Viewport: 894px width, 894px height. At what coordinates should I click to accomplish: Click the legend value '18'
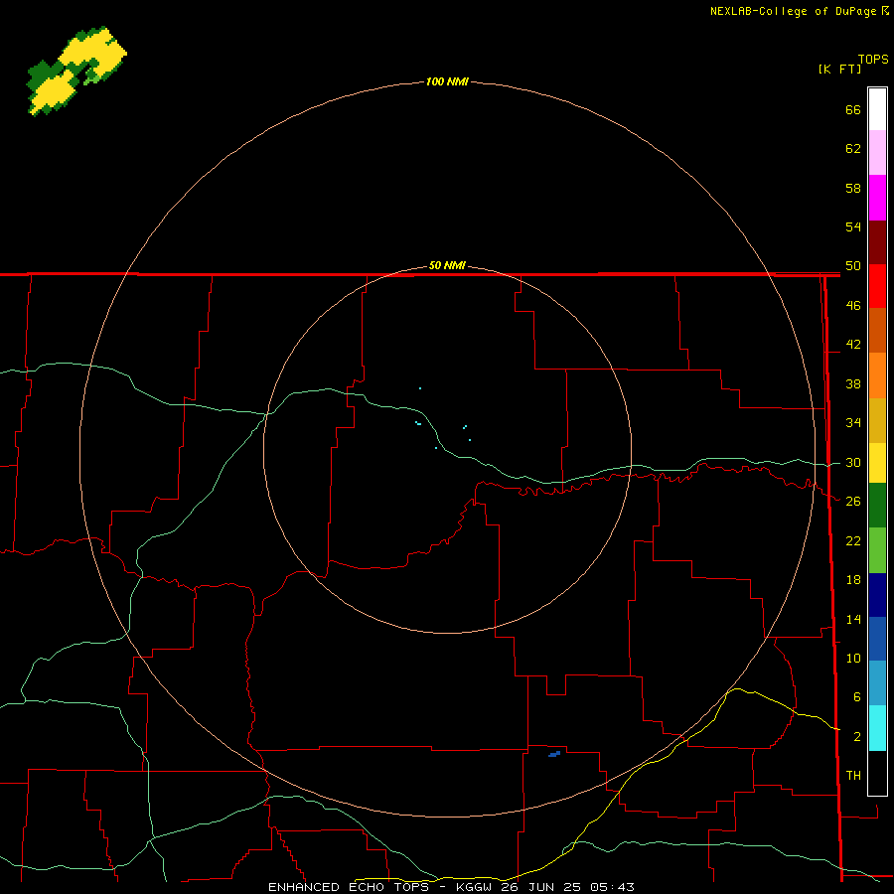853,580
